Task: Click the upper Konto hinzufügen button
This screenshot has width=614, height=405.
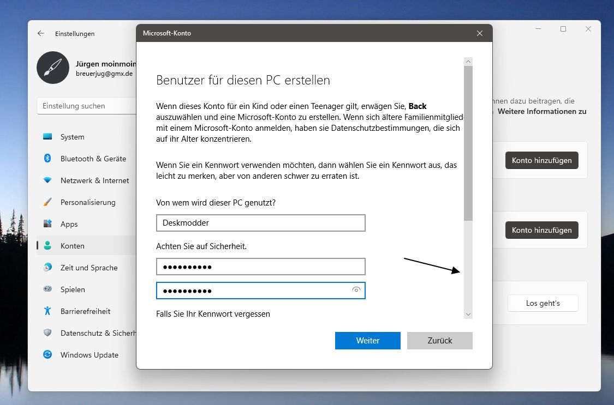Action: 541,160
